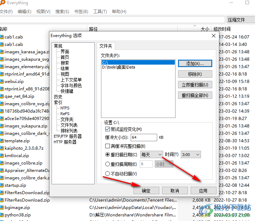Open the 帮助(H) menu
This screenshot has height=221, width=255.
pyautogui.click(x=119, y=12)
